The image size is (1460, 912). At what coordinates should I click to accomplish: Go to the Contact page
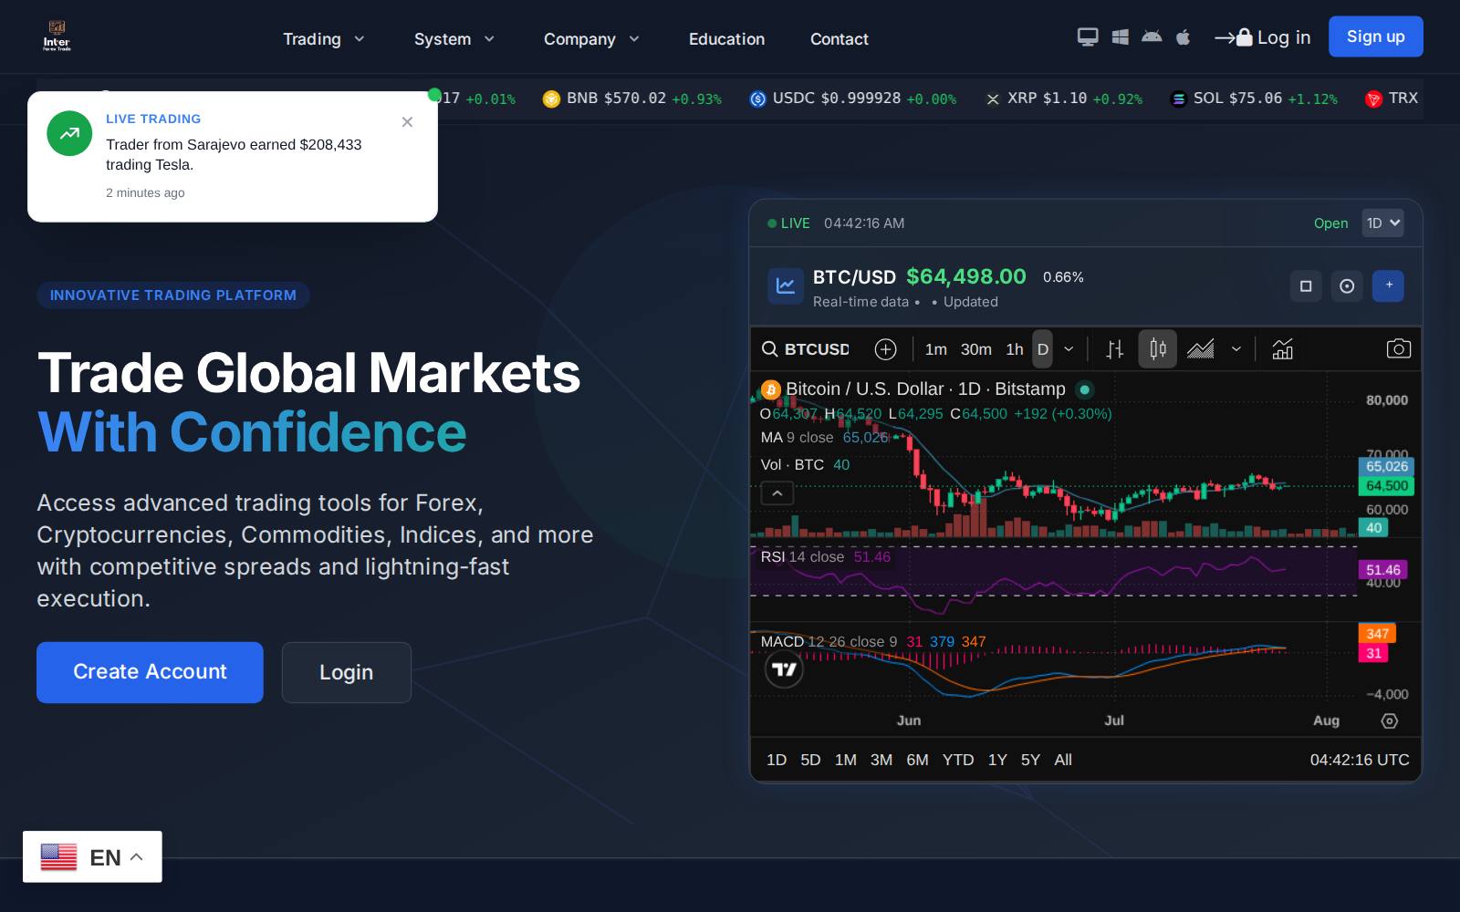[839, 39]
